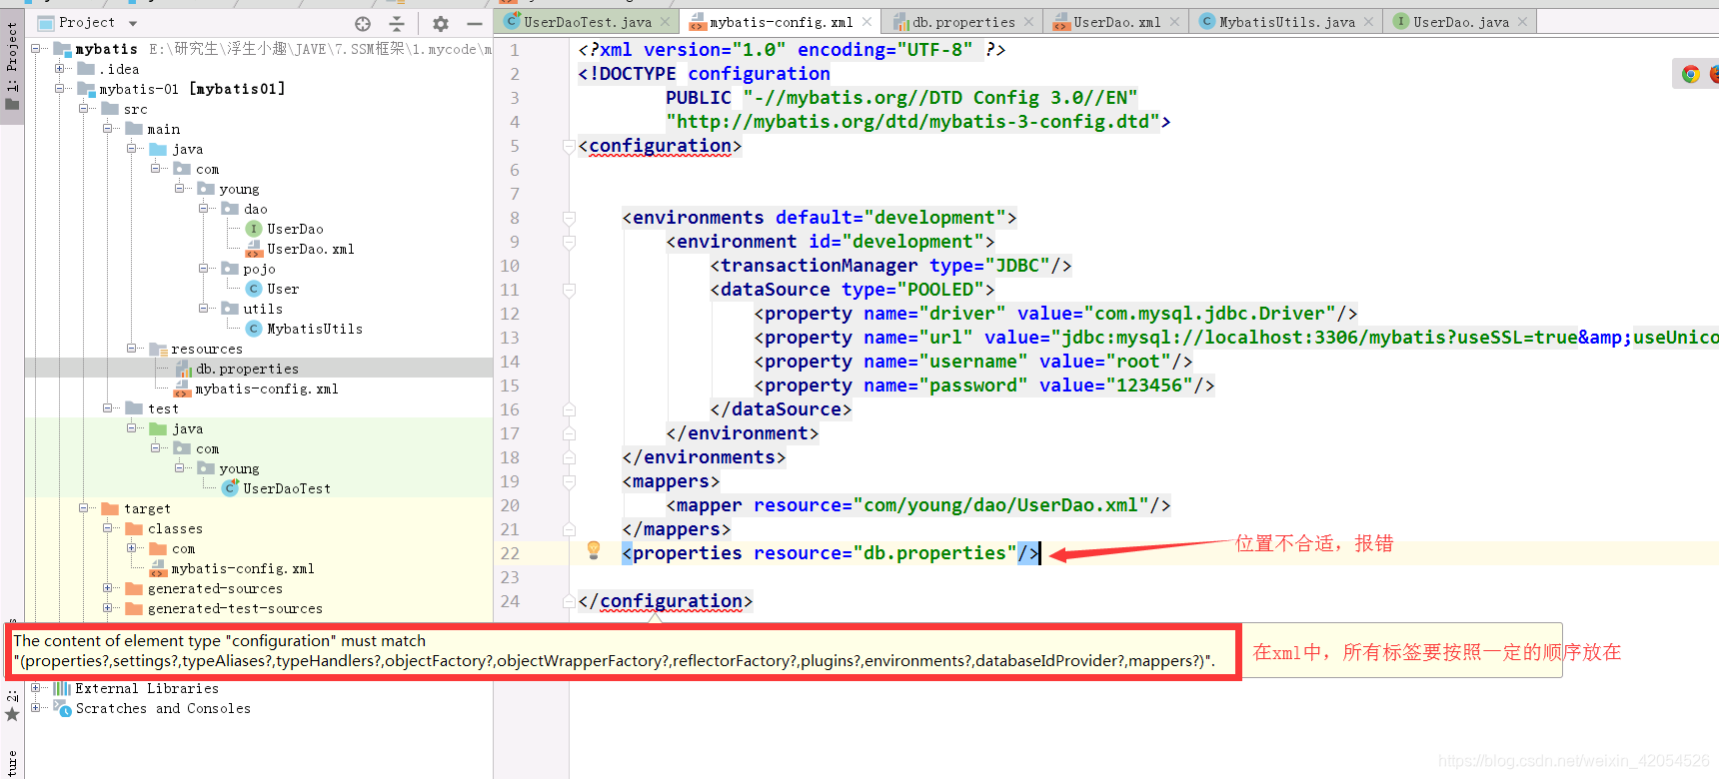
Task: Switch to MybatisUtils.java tab
Action: (x=1287, y=22)
